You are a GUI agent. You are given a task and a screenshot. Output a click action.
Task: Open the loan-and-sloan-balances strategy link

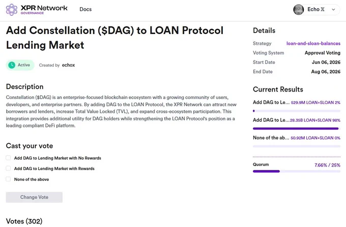pyautogui.click(x=313, y=43)
